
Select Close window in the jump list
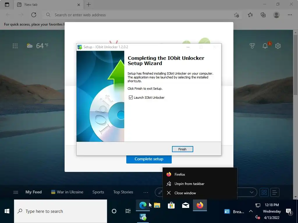tap(200, 193)
